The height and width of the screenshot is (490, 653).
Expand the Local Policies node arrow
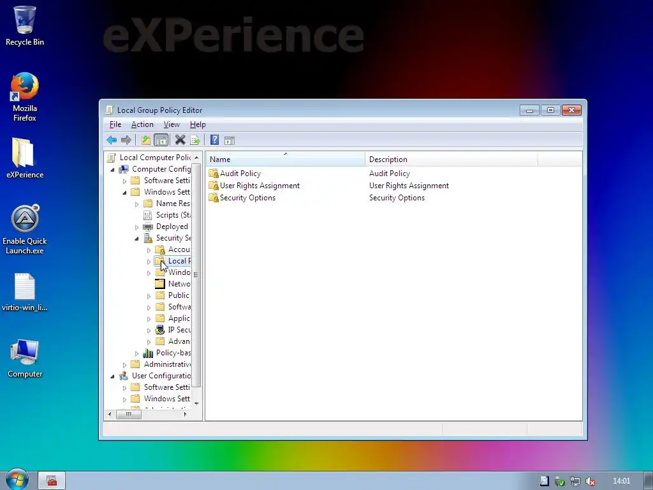(149, 262)
